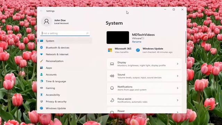Open Accessibility section label
Image resolution: width=222 pixels, height=125 pixels.
[53, 95]
